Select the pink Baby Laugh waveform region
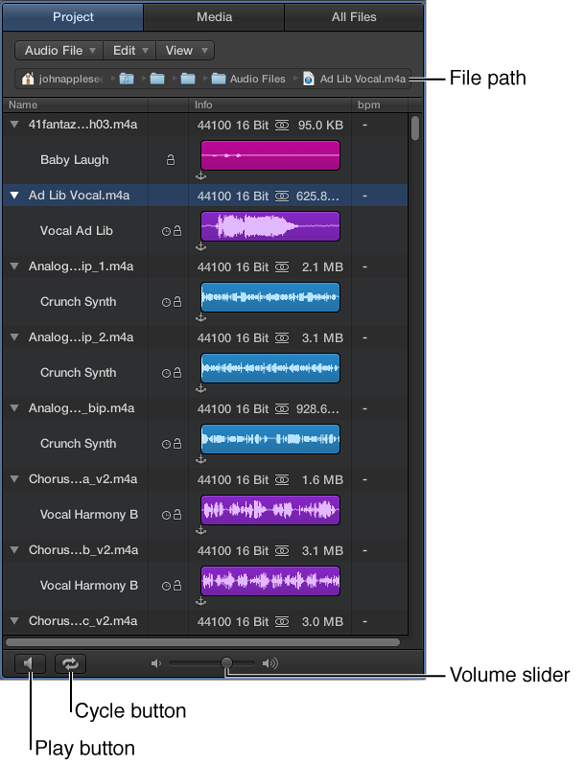585x765 pixels. click(x=270, y=155)
